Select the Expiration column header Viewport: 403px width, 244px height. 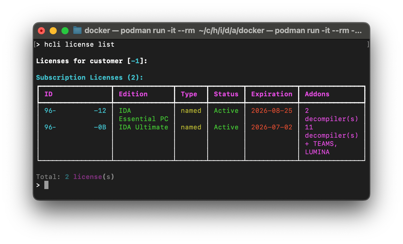tap(271, 94)
